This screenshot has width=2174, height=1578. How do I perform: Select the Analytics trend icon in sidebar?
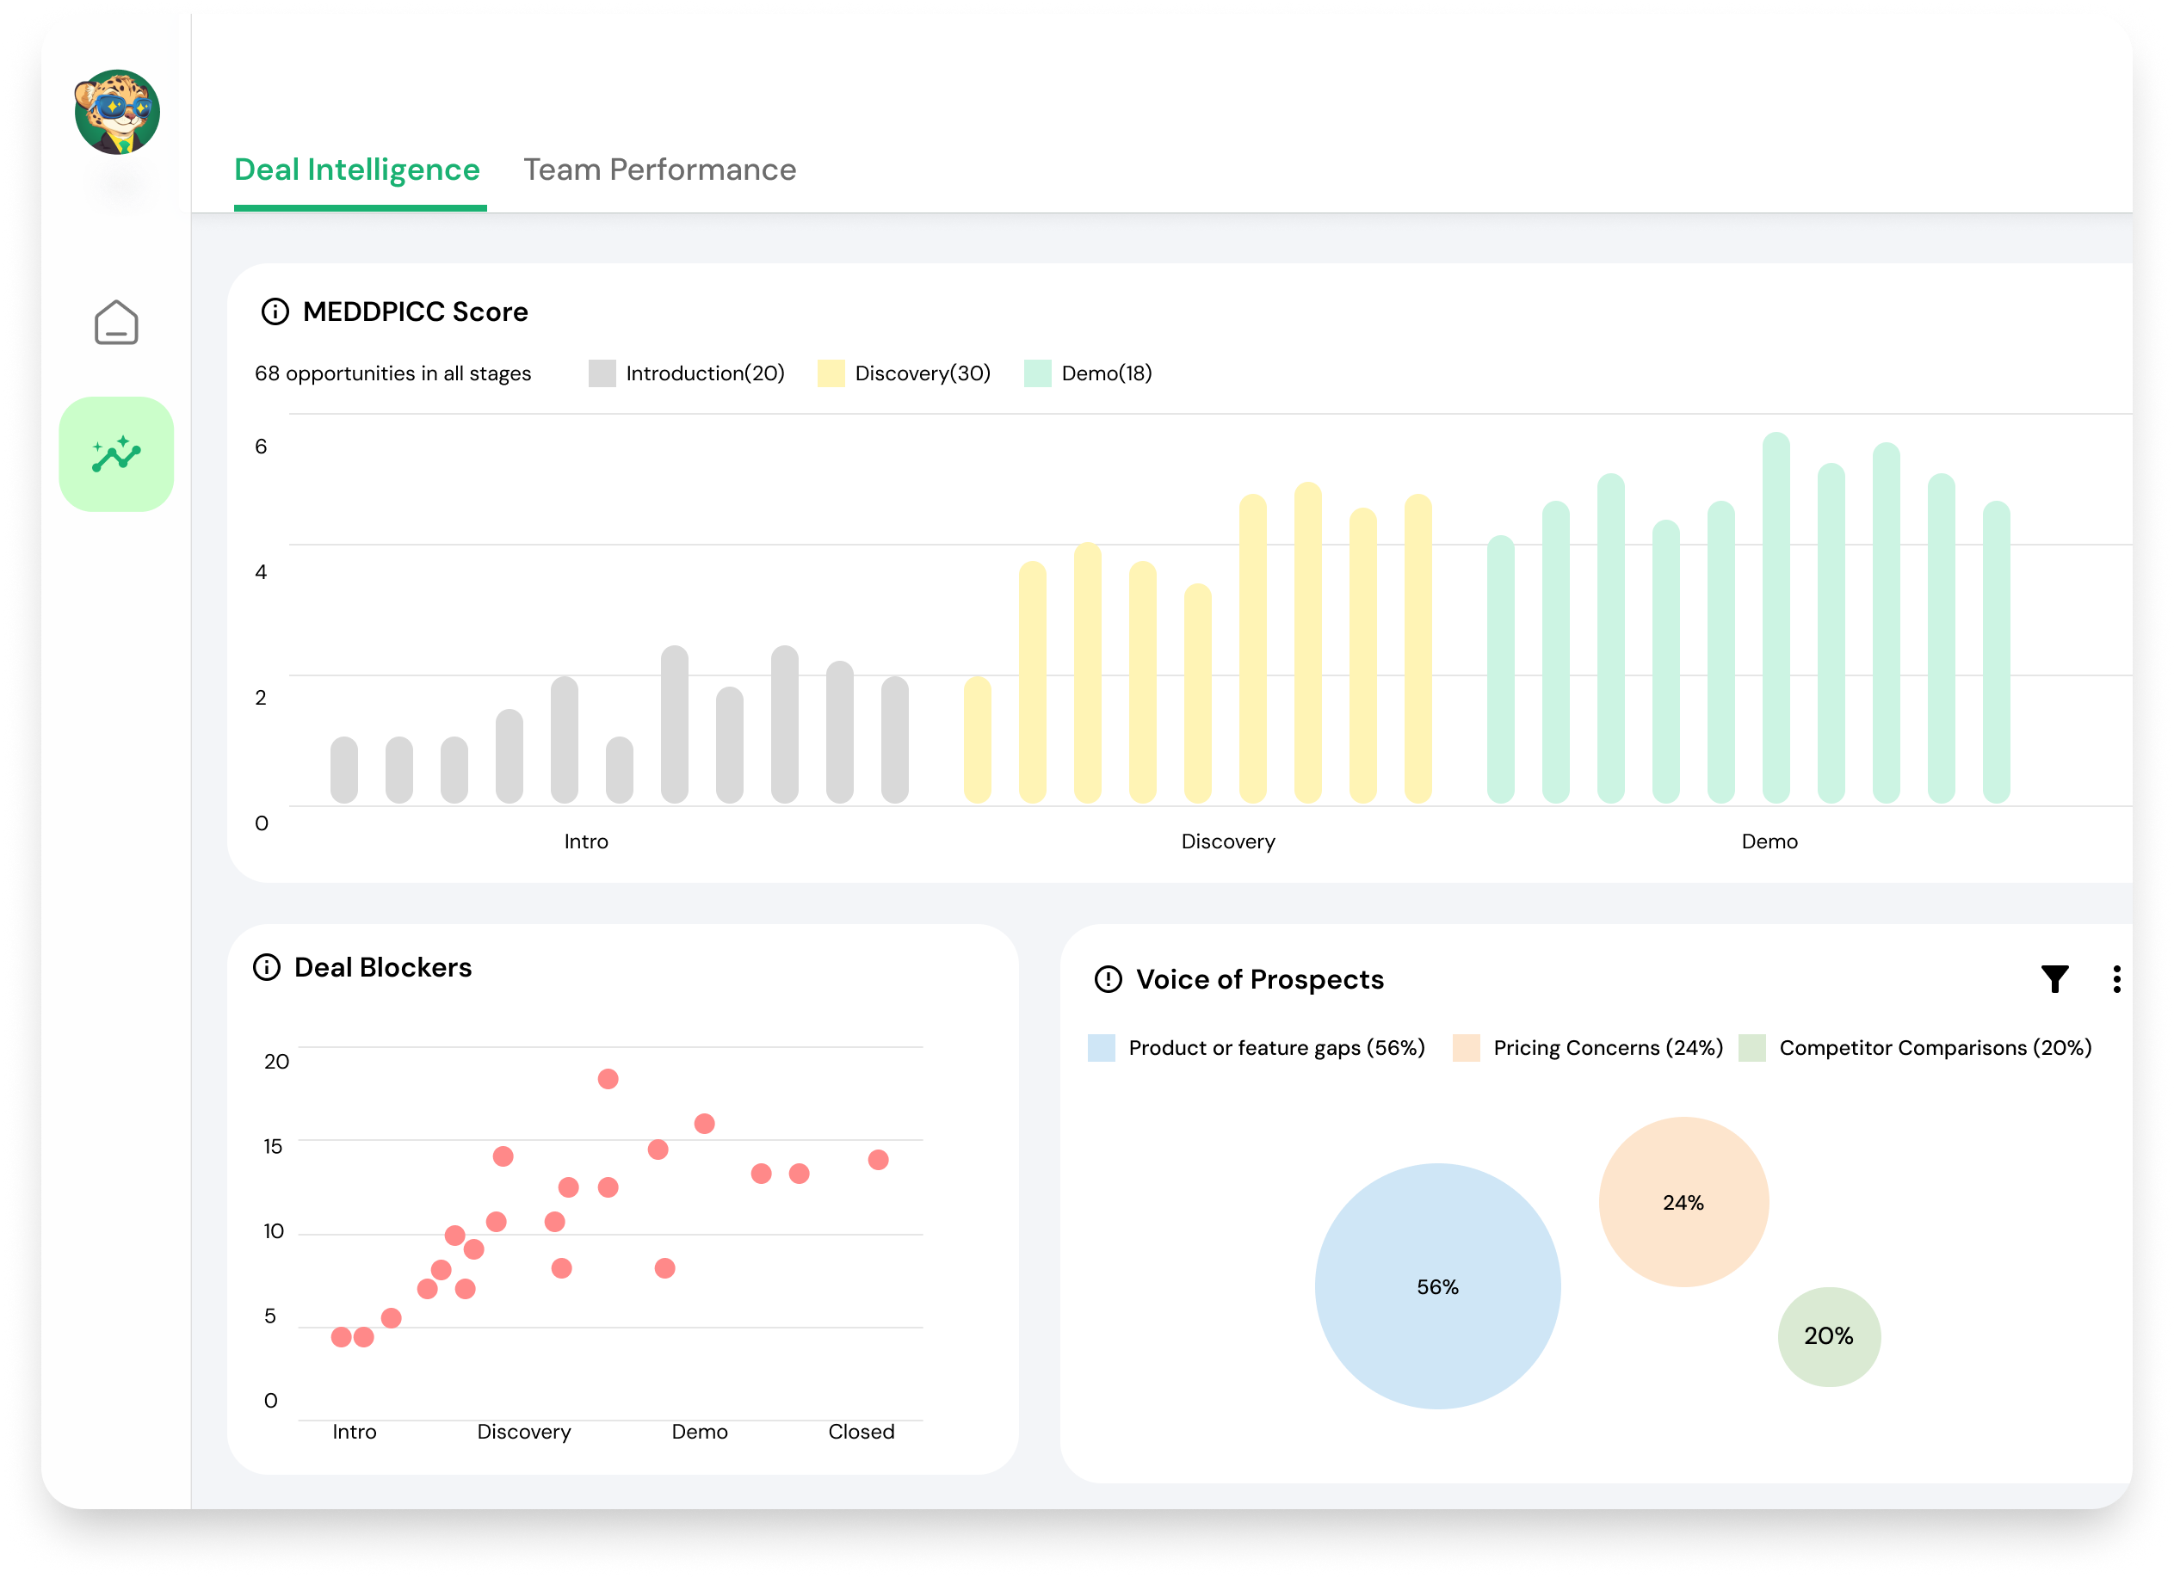(116, 453)
